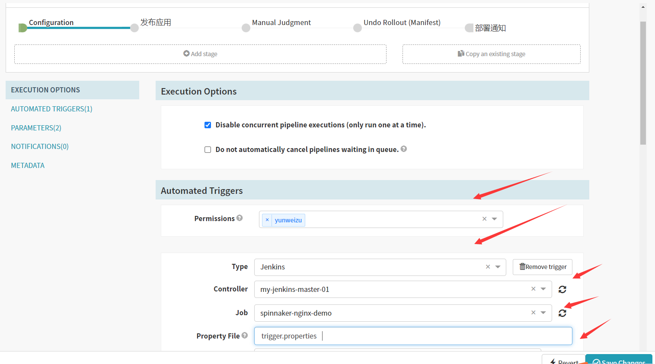Toggle Disable concurrent pipeline executions checkbox
Image resolution: width=655 pixels, height=364 pixels.
coord(208,125)
